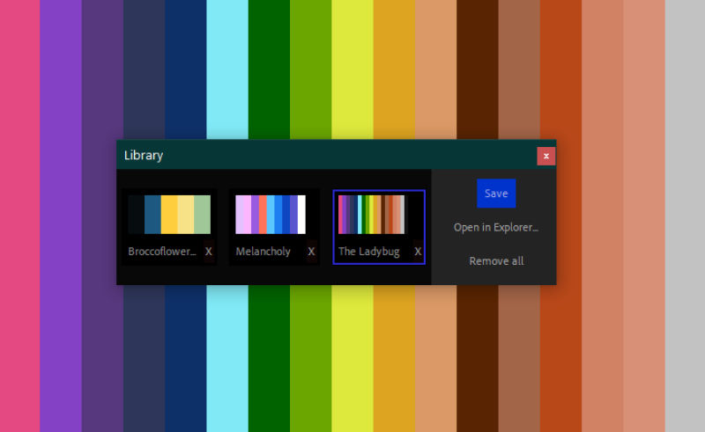Click the Library title bar
This screenshot has height=432, width=705.
tap(326, 155)
